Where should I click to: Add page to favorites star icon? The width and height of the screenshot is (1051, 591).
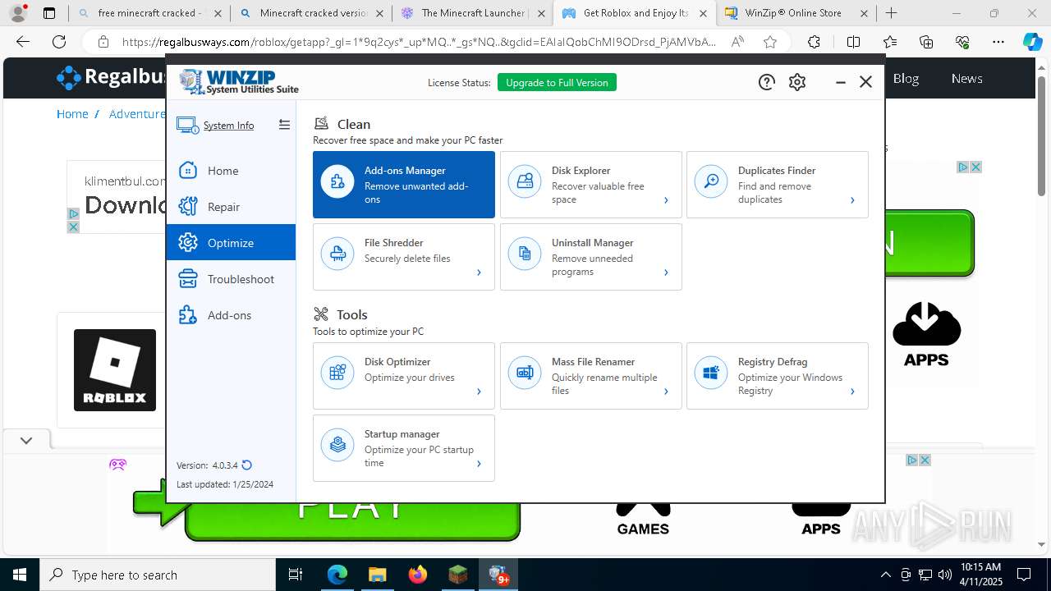point(770,42)
